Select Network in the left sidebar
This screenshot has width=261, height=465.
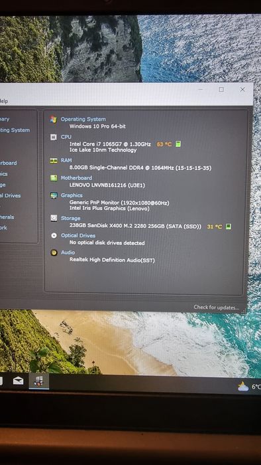click(3, 228)
